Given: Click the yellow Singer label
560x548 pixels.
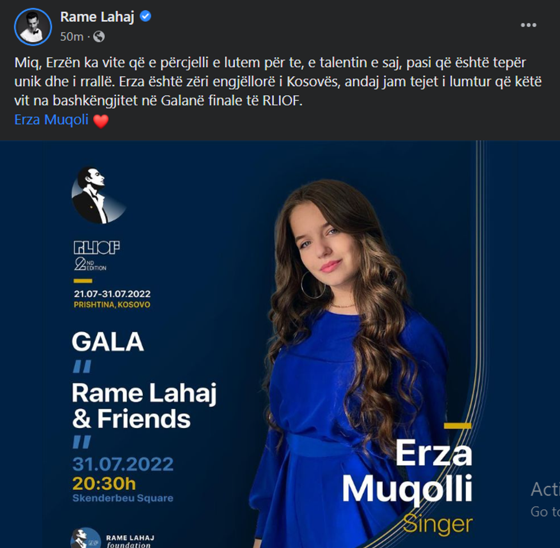Looking at the screenshot, I should coord(438,524).
